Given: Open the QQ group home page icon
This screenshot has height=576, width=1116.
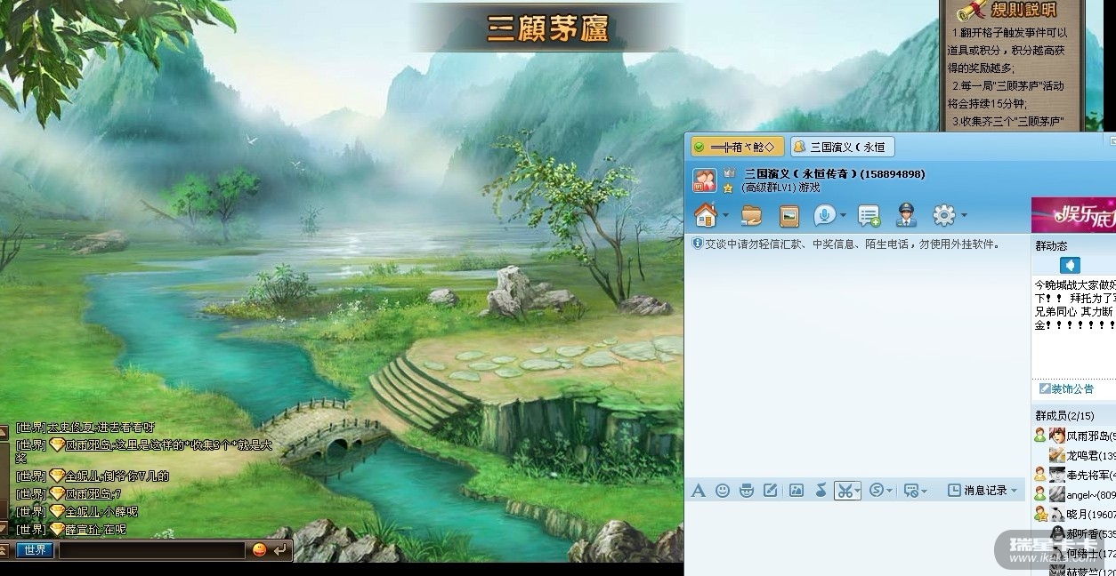Looking at the screenshot, I should coord(706,215).
